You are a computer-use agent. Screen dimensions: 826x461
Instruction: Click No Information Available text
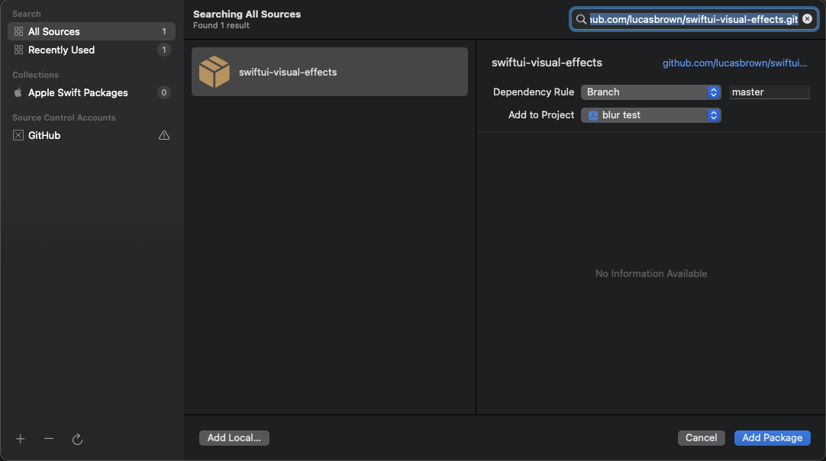651,273
